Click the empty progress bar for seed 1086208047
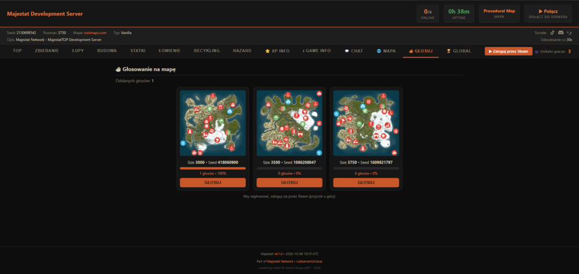The image size is (579, 274). point(289,168)
